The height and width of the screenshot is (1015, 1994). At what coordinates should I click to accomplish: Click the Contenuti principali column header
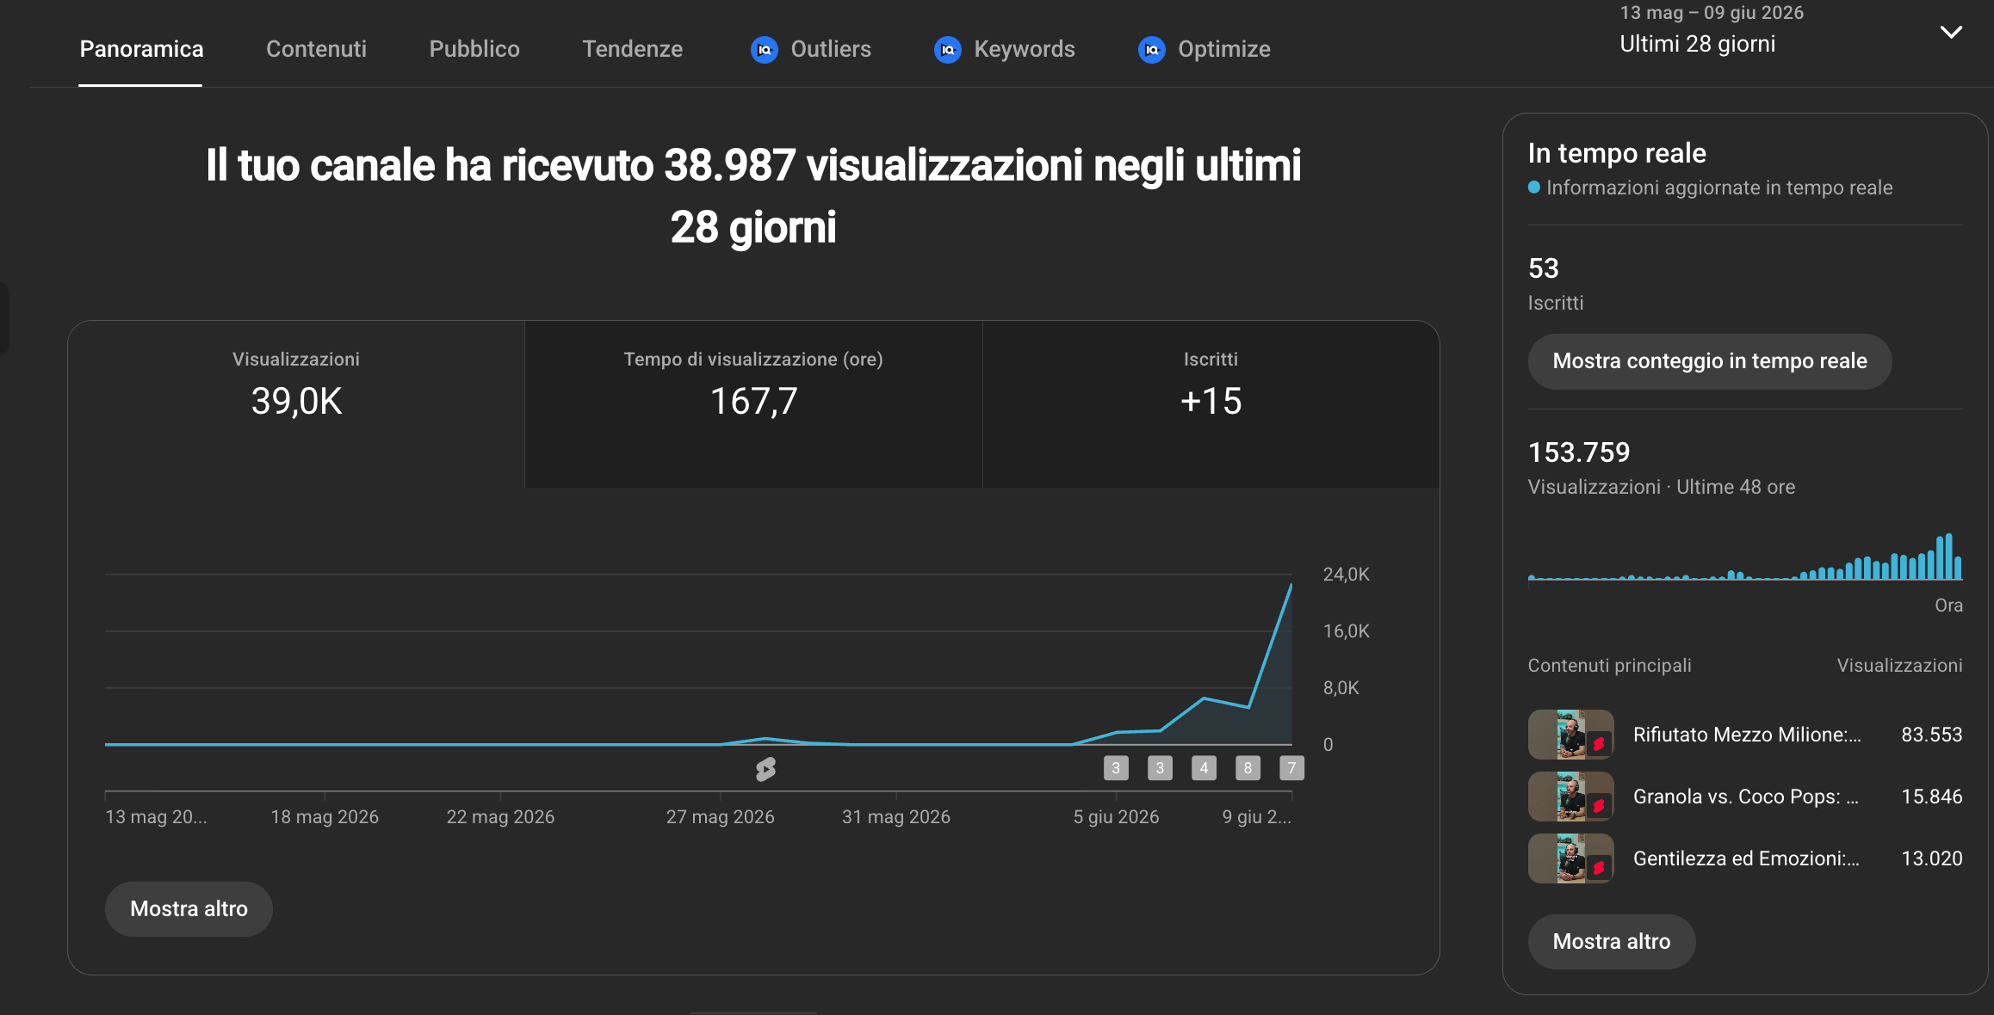(x=1609, y=666)
